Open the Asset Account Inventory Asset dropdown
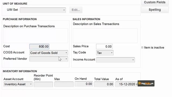 pyautogui.click(x=18, y=84)
